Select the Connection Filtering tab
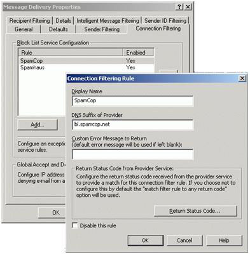Viewport: 250px width, 254px height. click(x=158, y=29)
